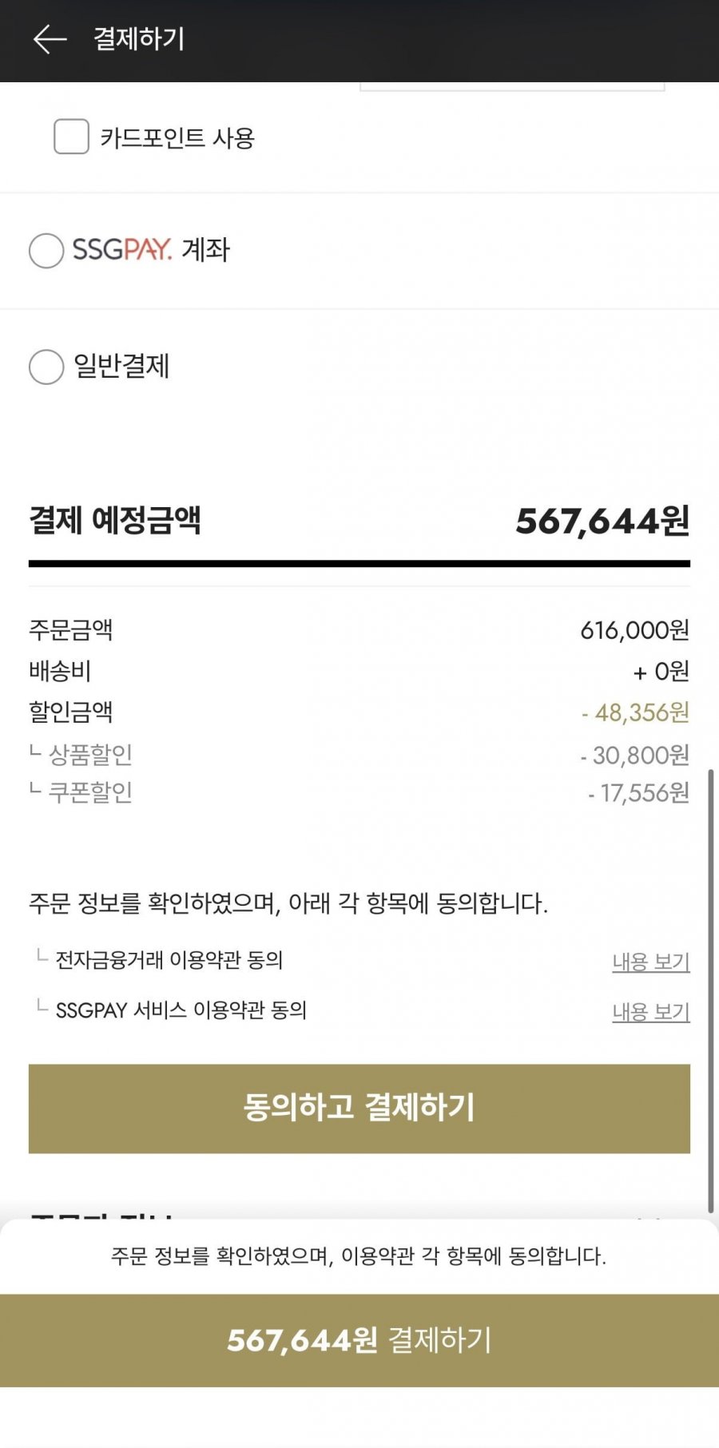Tap the 상품할인 sub-item label

90,754
